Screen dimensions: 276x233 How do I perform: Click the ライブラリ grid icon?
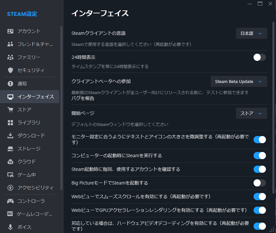click(10, 123)
